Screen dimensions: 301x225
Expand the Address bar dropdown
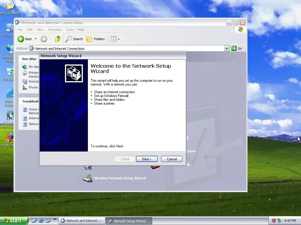(x=227, y=48)
